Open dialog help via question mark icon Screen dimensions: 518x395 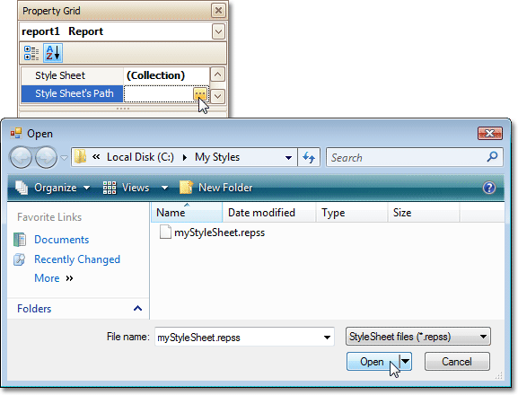click(x=489, y=188)
